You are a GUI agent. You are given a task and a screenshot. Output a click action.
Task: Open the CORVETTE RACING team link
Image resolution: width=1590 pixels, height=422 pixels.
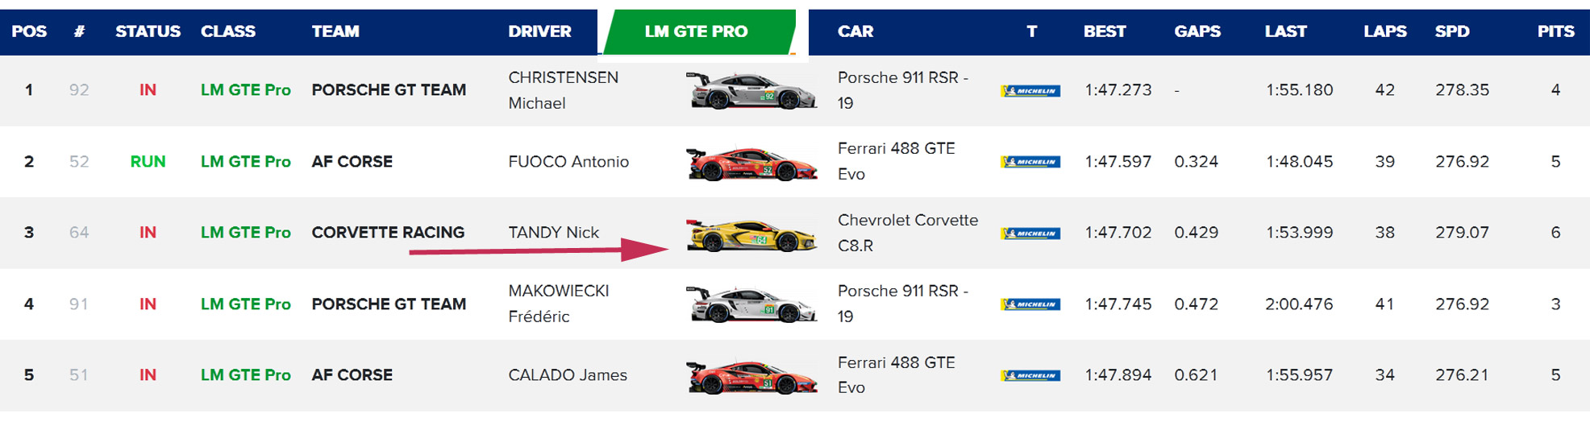[x=388, y=233]
